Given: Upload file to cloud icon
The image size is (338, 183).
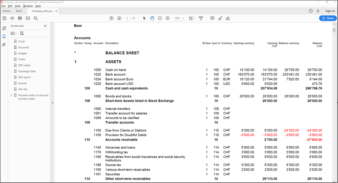Looking at the screenshot, I should (x=12, y=18).
